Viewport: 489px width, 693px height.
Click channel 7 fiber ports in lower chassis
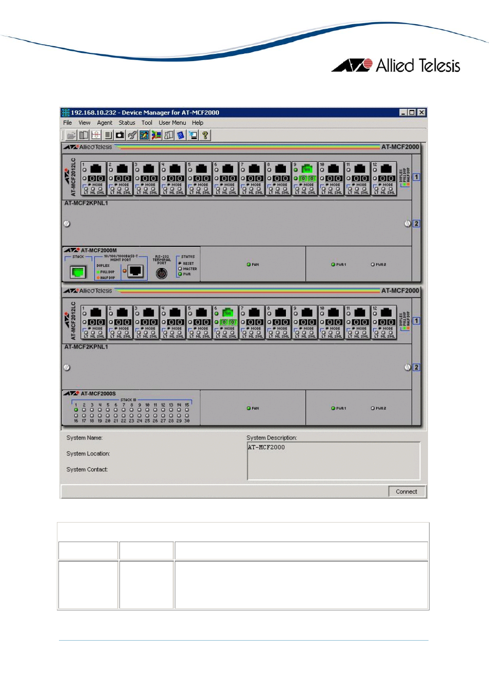point(254,322)
